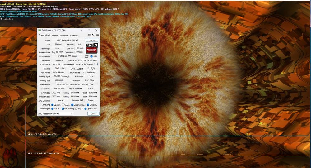Click the Default Clock row Memory value 2518 MHz
This screenshot has height=168, width=311.
75,96
